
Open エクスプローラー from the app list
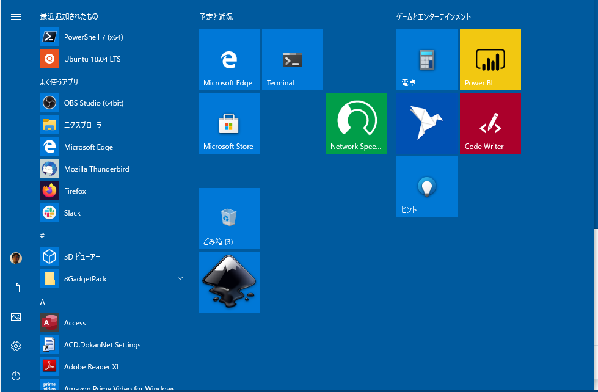(x=112, y=125)
